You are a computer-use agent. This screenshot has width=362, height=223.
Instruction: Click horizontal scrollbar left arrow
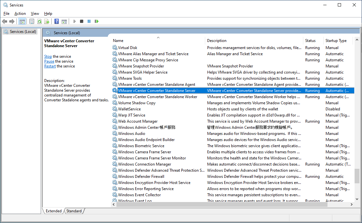pos(114,204)
